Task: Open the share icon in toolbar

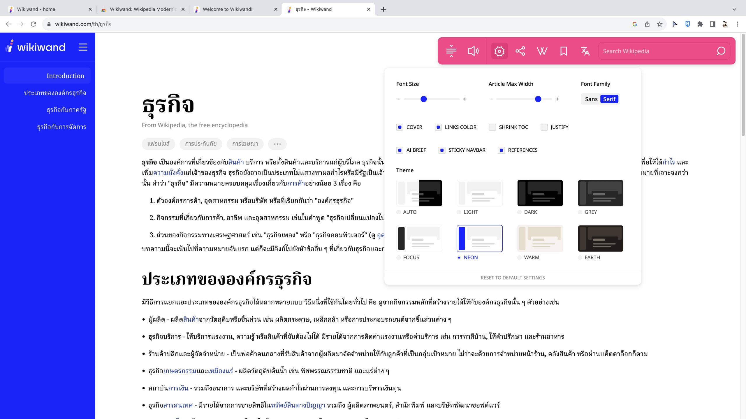Action: [x=520, y=51]
